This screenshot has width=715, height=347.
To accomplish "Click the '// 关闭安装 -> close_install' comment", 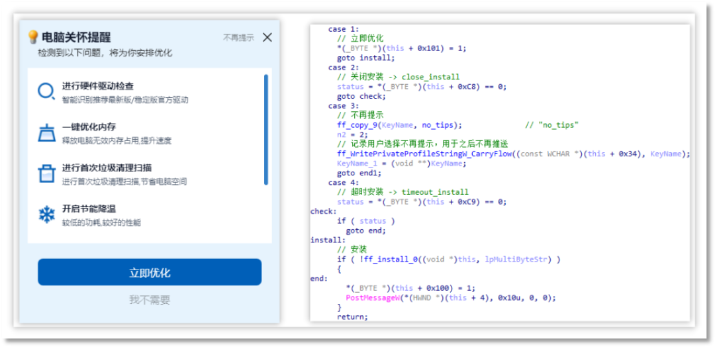I will pyautogui.click(x=399, y=77).
